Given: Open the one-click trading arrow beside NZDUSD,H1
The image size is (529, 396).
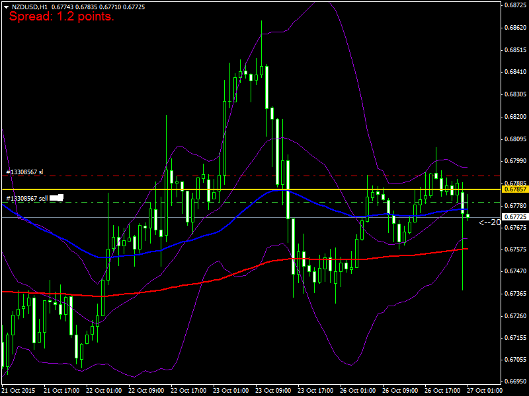Looking at the screenshot, I should (x=6, y=6).
